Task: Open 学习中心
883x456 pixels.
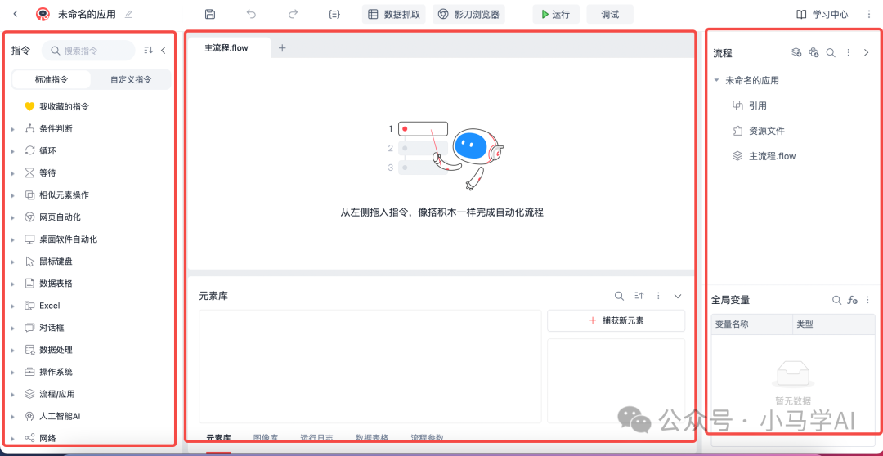Action: tap(822, 14)
